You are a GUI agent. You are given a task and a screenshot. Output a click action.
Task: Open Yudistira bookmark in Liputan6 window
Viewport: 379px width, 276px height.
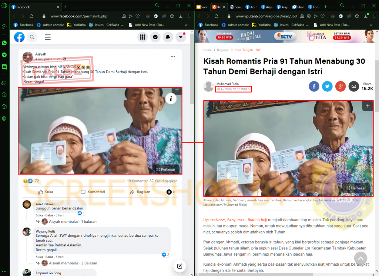point(261,25)
